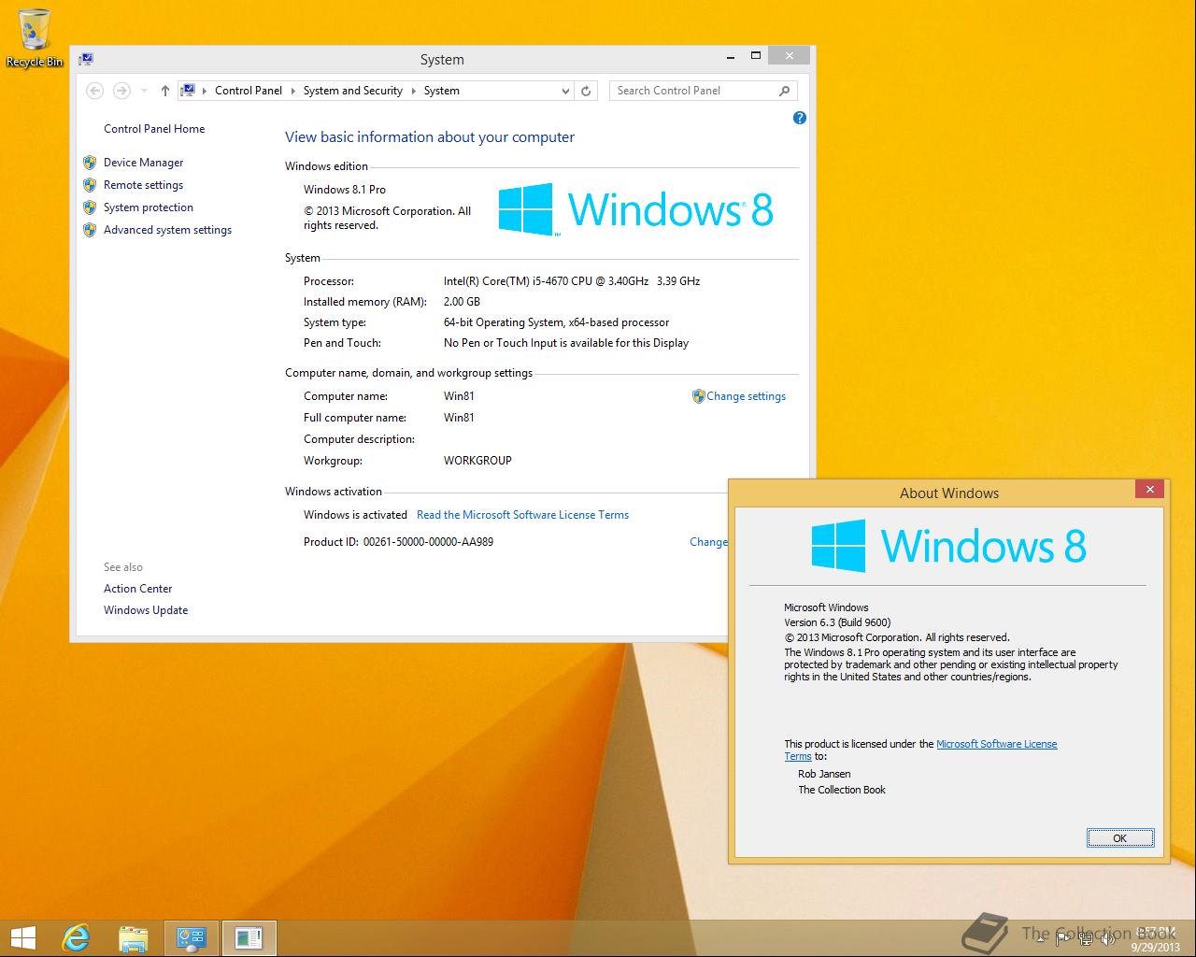
Task: Click 64-bit Operating System type text
Action: click(x=556, y=322)
